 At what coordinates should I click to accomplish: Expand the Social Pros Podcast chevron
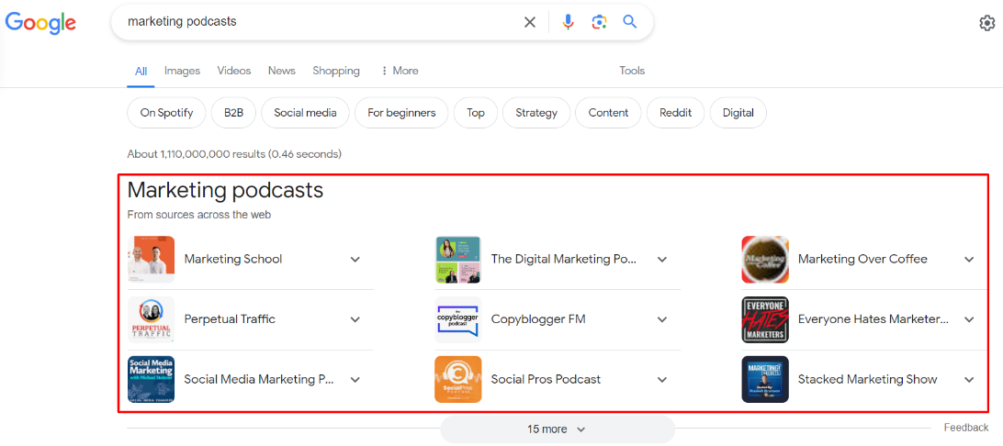click(x=663, y=380)
